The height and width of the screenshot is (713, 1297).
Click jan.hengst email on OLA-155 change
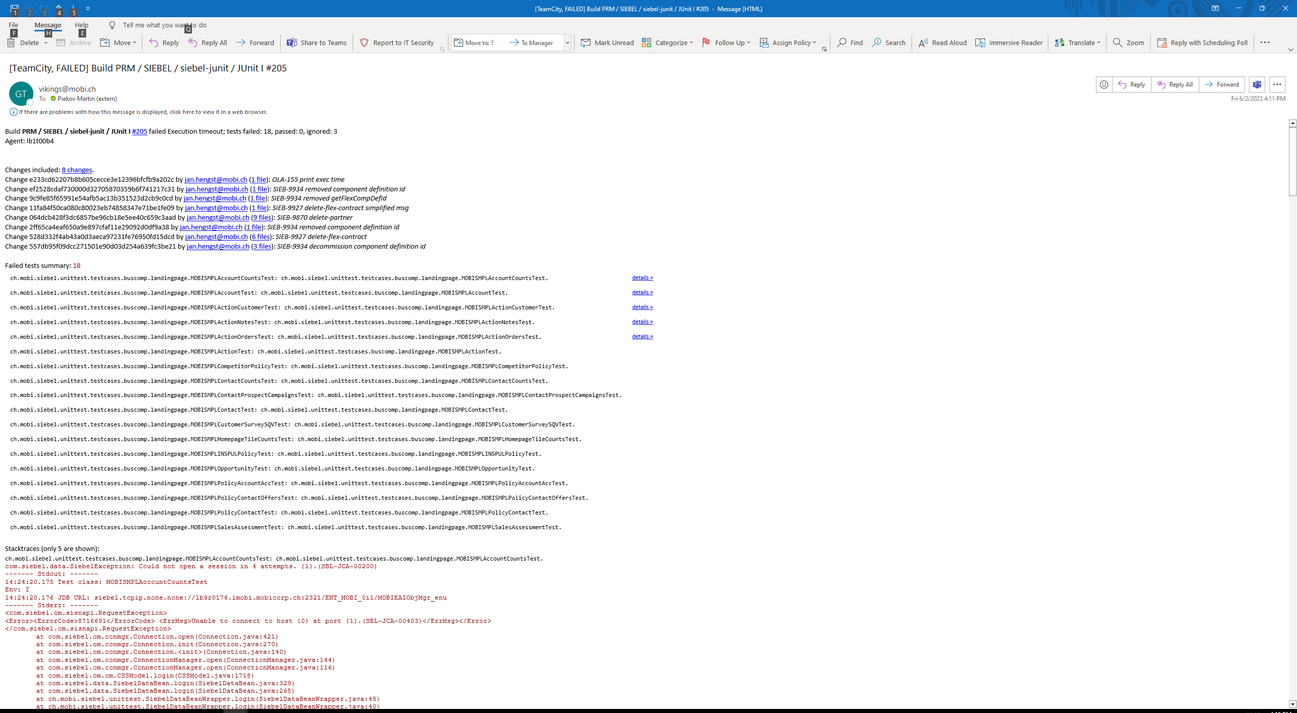pyautogui.click(x=216, y=179)
